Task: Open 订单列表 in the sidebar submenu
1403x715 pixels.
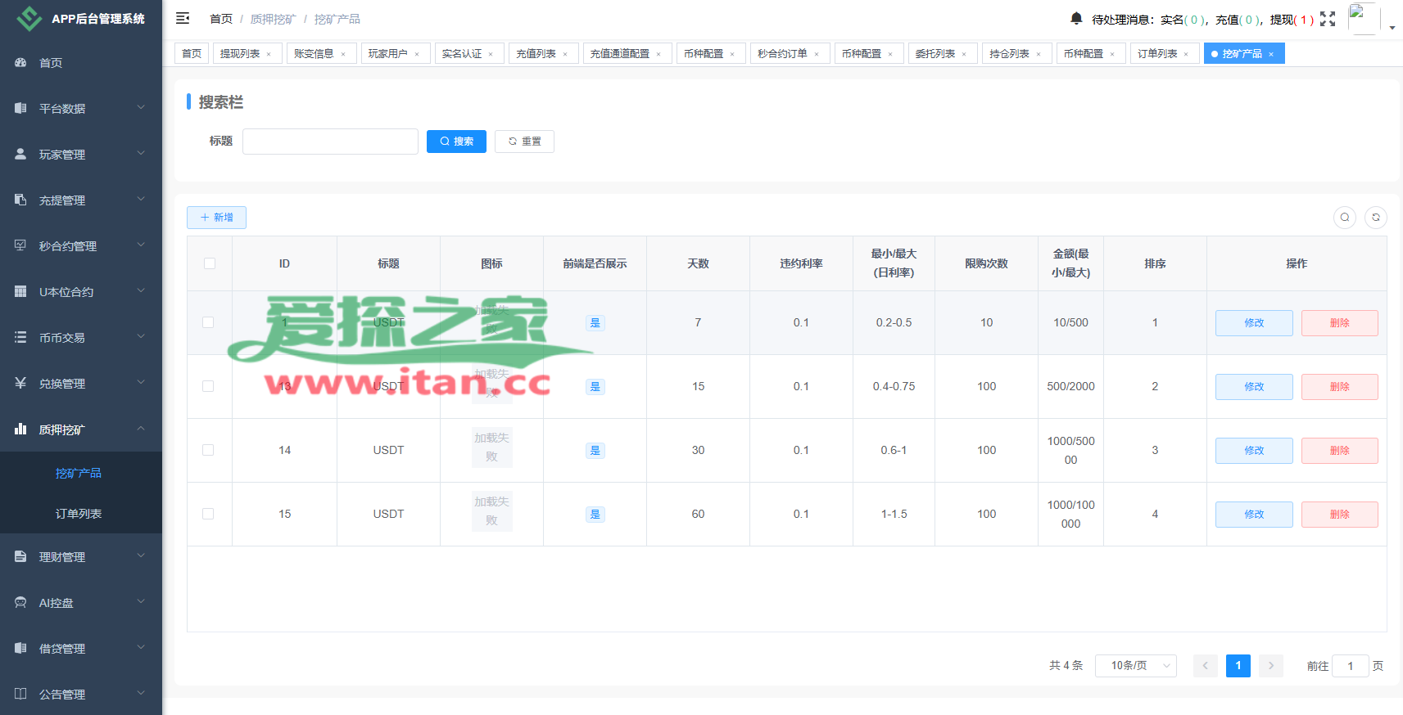Action: tap(79, 514)
